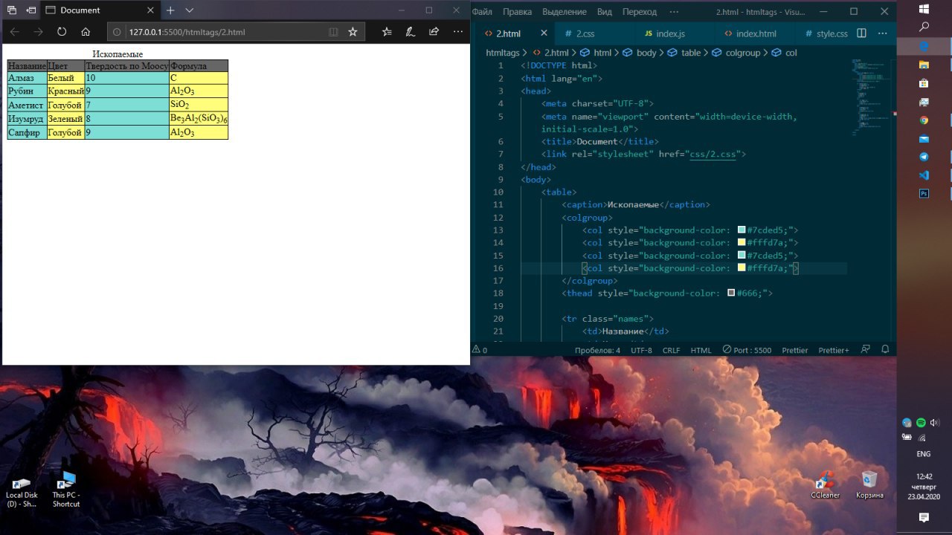Expand the table breadcrumb item
This screenshot has height=535, width=952.
tap(691, 53)
